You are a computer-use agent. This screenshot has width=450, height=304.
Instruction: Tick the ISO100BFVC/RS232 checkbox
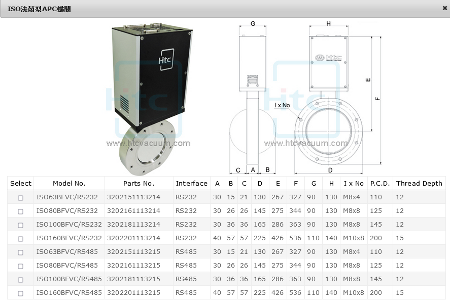(21, 225)
